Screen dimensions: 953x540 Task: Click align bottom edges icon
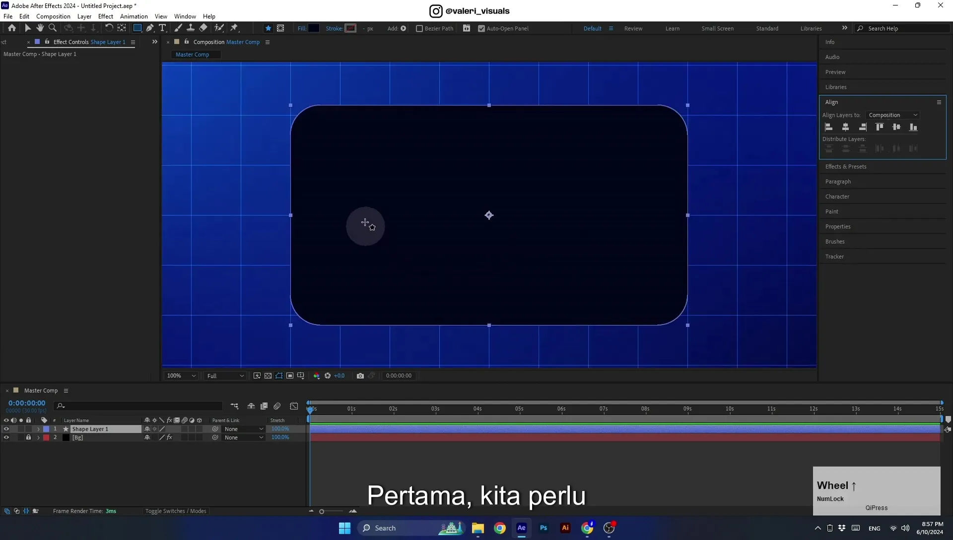coord(913,127)
